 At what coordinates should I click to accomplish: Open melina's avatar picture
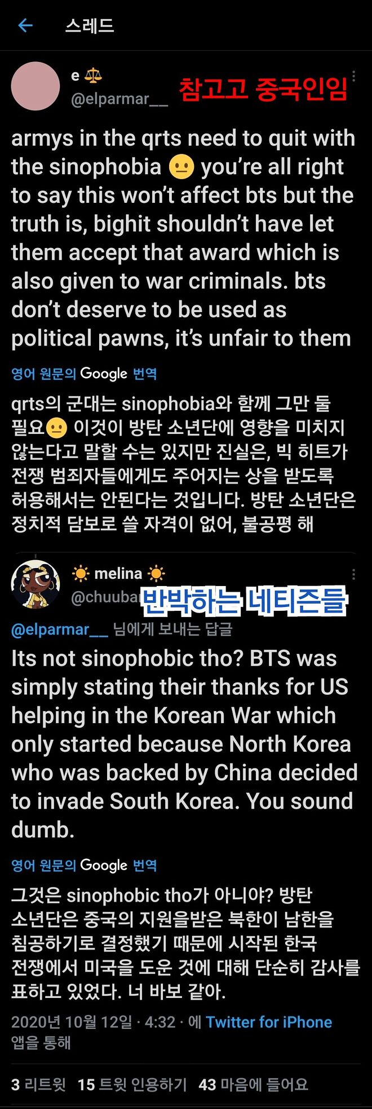[36, 584]
